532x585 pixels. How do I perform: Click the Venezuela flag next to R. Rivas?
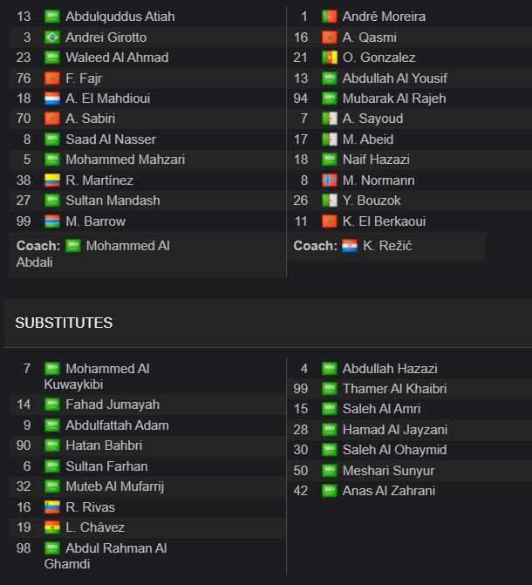click(x=52, y=507)
